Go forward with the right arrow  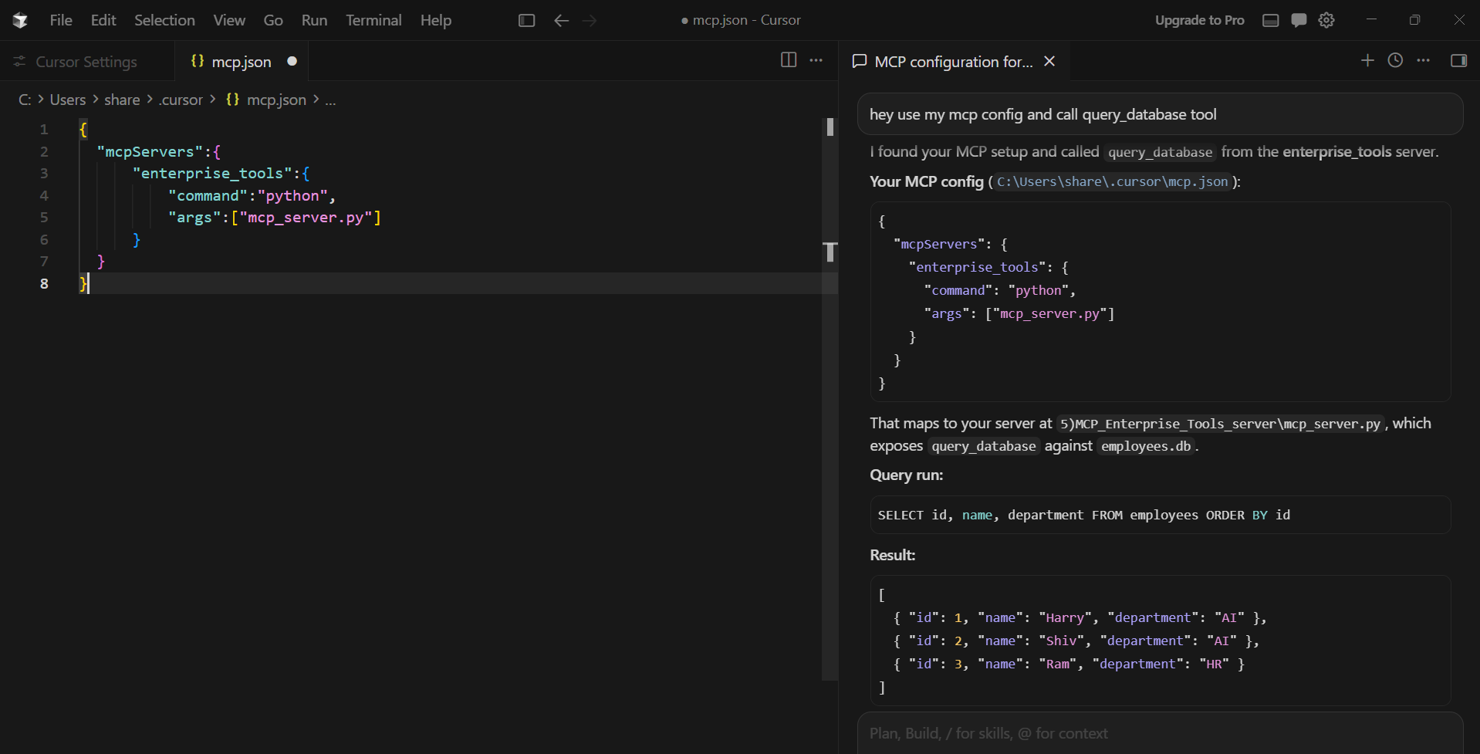pyautogui.click(x=590, y=20)
